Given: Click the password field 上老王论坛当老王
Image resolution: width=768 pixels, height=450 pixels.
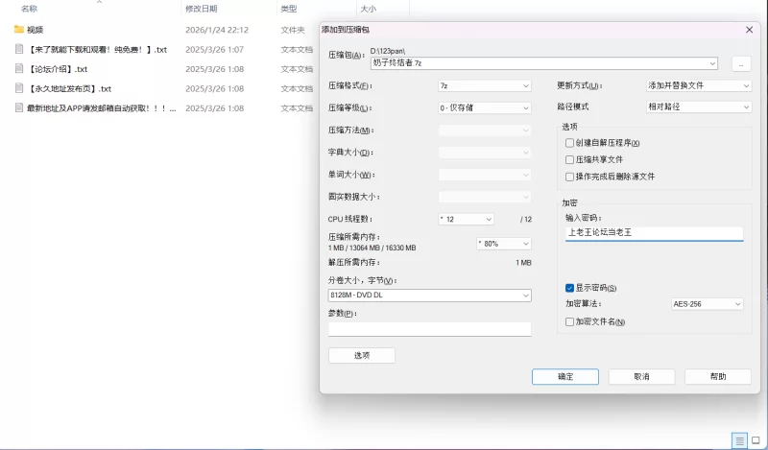Looking at the screenshot, I should click(x=655, y=233).
